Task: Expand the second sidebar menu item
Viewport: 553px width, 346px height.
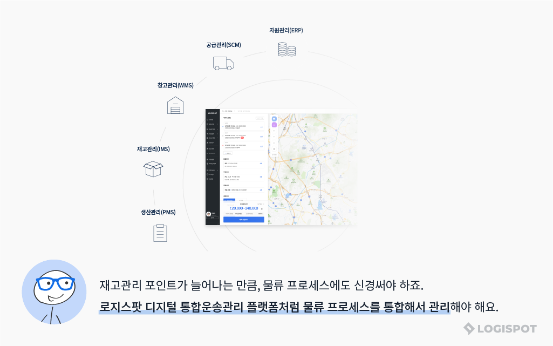Action: (x=212, y=124)
